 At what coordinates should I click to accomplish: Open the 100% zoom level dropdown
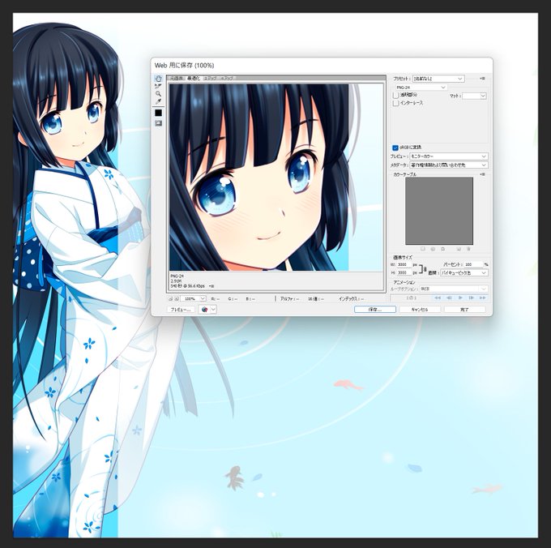coord(194,298)
